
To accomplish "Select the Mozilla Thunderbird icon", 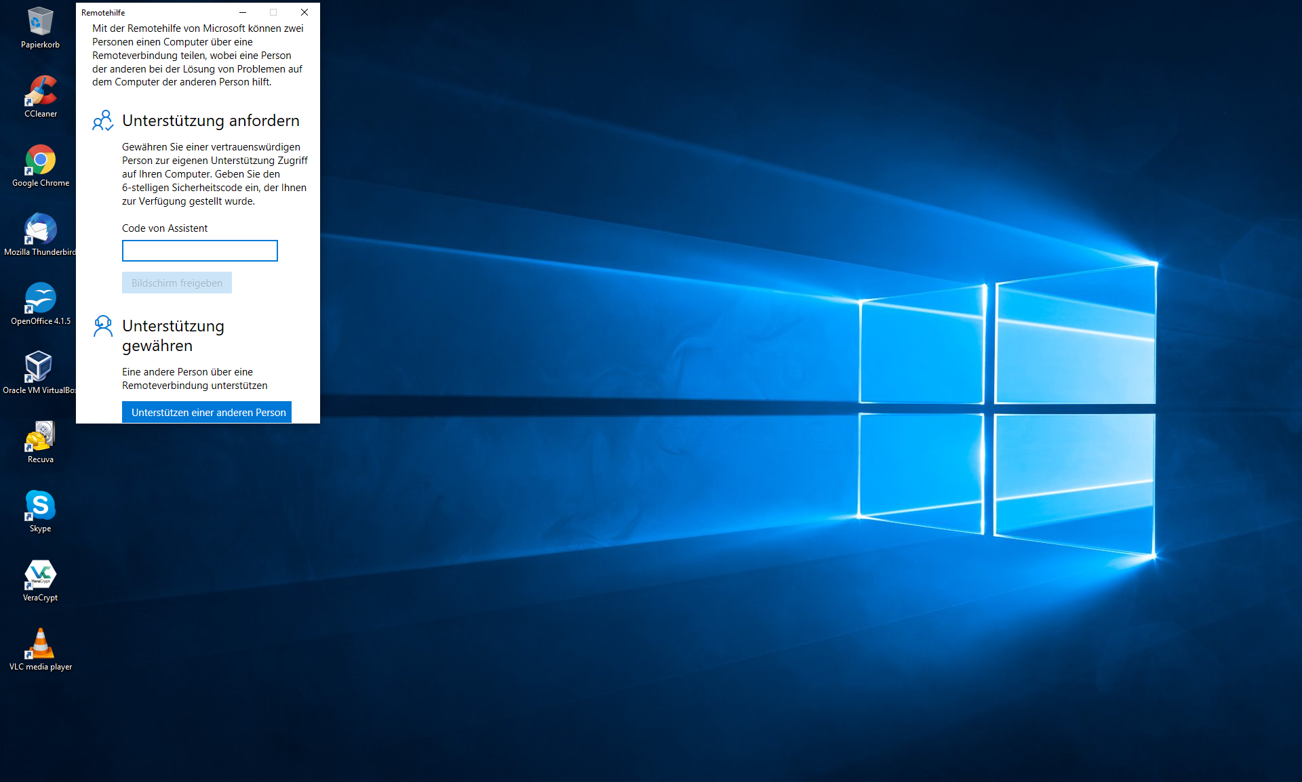I will click(x=40, y=230).
